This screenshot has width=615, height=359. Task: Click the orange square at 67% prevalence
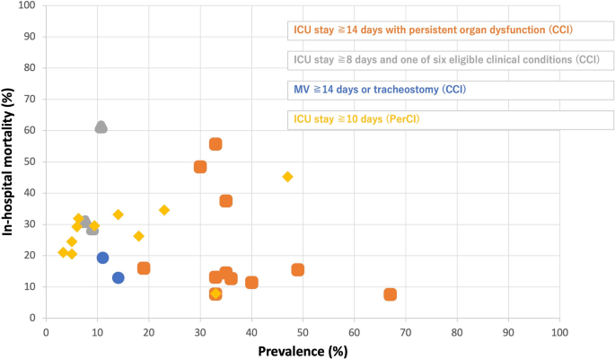point(390,294)
